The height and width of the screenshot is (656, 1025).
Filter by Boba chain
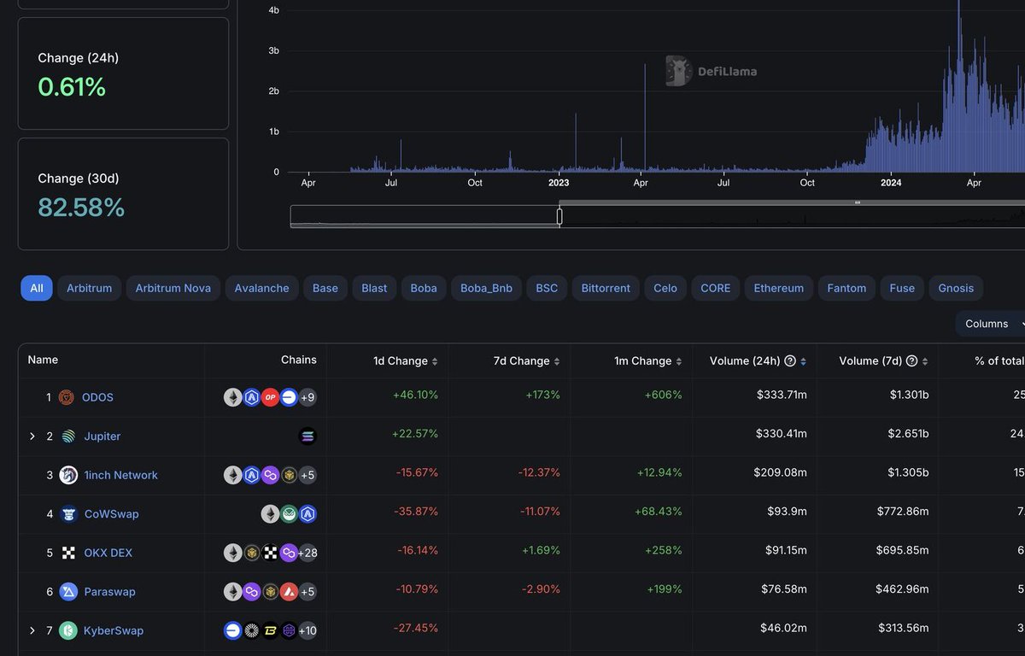click(x=424, y=288)
